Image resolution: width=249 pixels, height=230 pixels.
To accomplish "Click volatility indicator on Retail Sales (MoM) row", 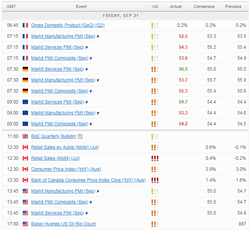I will (155, 158).
